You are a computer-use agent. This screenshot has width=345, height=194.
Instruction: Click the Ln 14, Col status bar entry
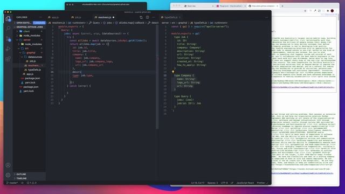(198, 183)
